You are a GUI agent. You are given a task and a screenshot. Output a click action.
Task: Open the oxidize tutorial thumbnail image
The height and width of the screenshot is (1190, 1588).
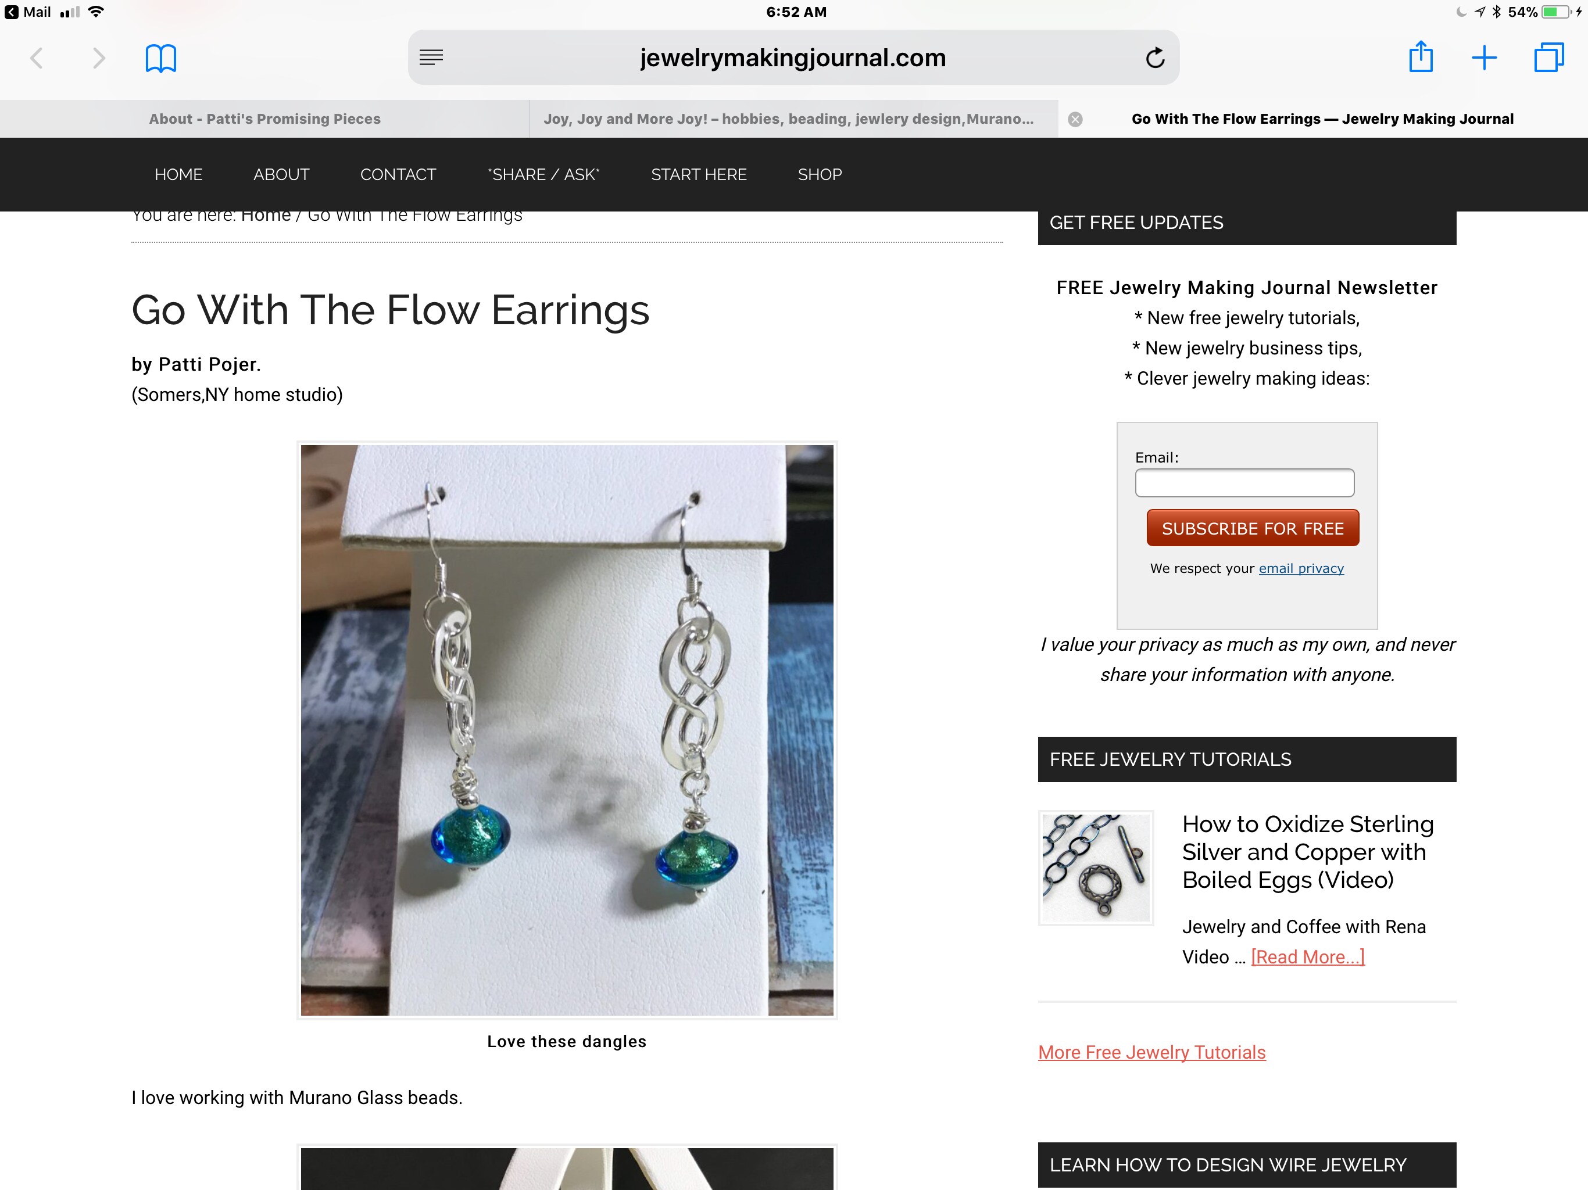(1096, 868)
